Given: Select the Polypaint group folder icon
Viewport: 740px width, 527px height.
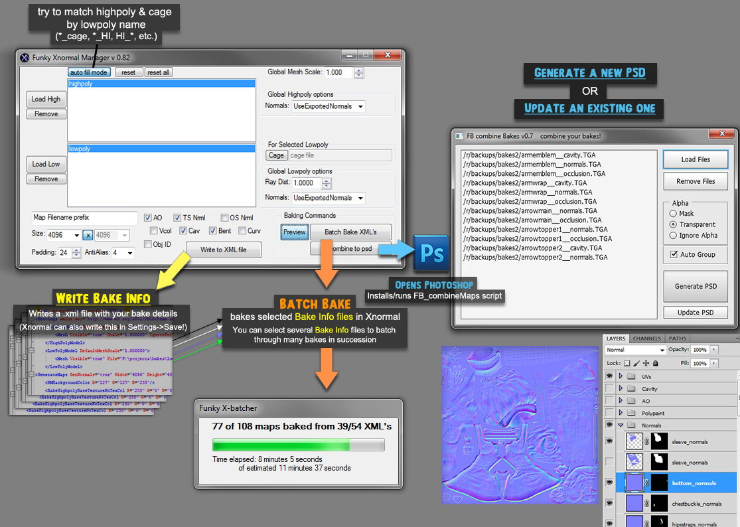Looking at the screenshot, I should (x=631, y=414).
